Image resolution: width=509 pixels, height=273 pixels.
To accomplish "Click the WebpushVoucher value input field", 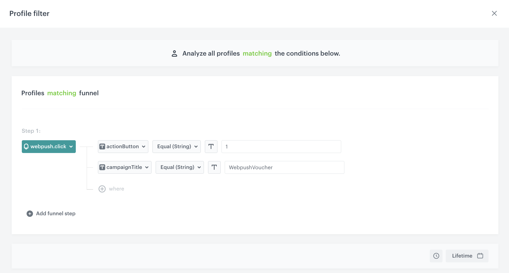I will click(284, 167).
